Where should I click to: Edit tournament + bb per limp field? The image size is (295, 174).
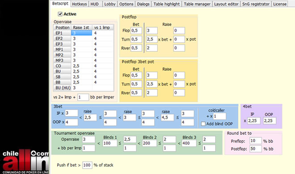click(x=88, y=148)
